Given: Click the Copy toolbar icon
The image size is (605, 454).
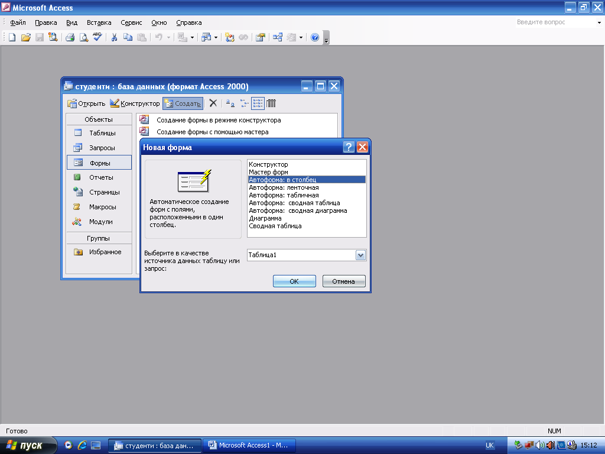Looking at the screenshot, I should click(x=128, y=37).
